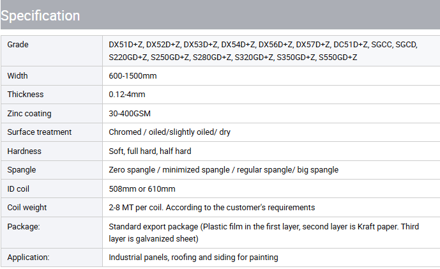Screen dimensions: 440x269
Task: Click the 0.12-4mm thickness value
Action: [127, 95]
